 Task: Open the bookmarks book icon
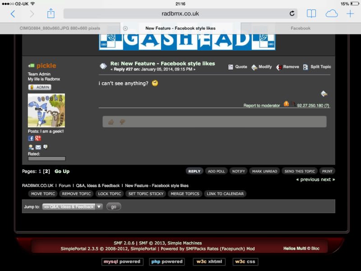[311, 14]
